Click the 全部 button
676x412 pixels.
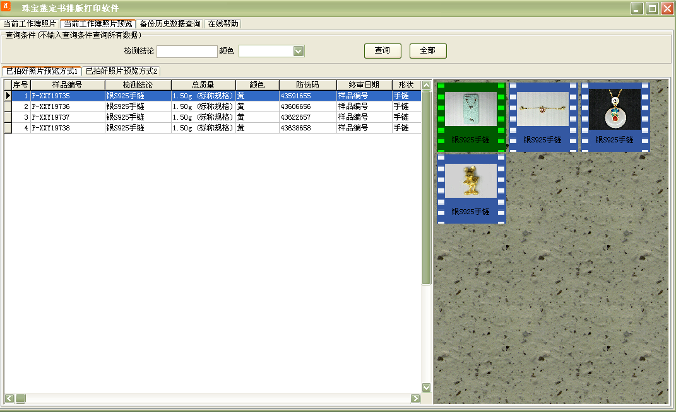pyautogui.click(x=427, y=50)
